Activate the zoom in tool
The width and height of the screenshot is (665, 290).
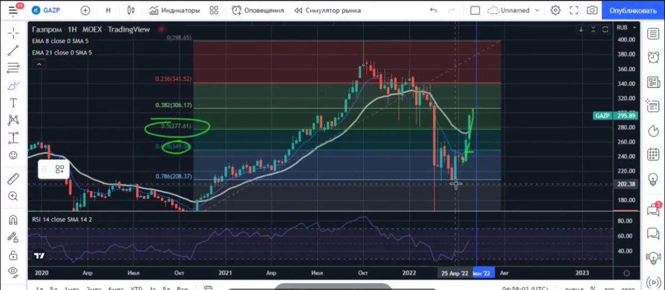[x=13, y=196]
